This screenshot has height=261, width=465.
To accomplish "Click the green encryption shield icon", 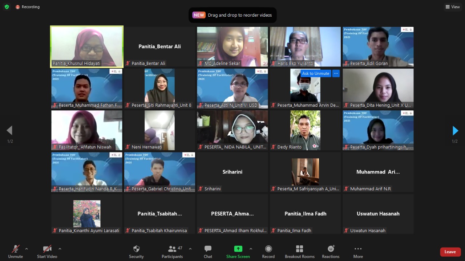I will click(7, 7).
